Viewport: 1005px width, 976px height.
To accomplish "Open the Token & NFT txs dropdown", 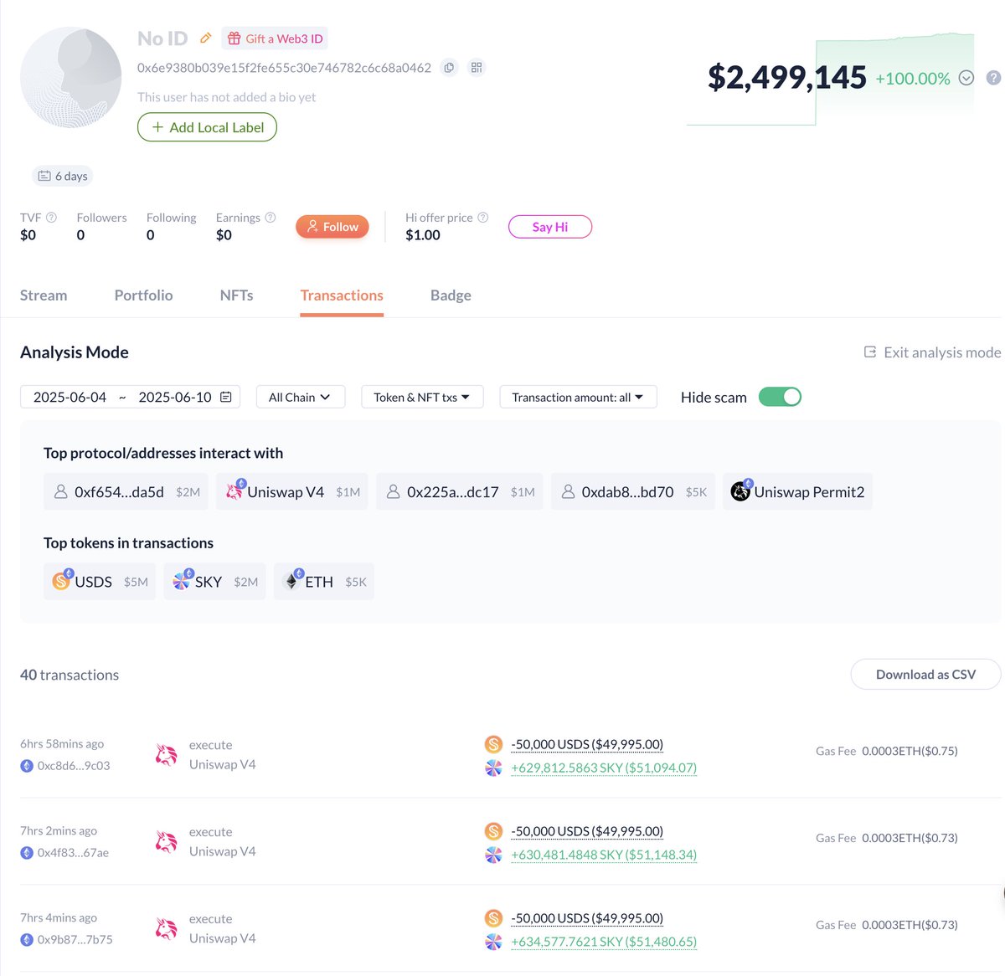I will coord(422,397).
